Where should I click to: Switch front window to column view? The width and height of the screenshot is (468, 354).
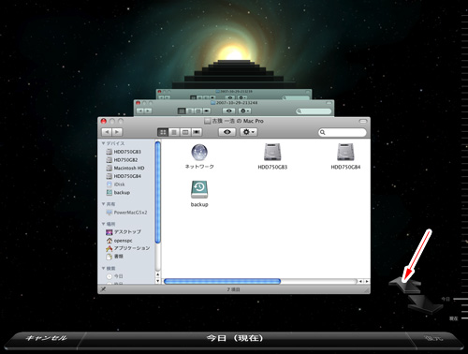(x=185, y=132)
